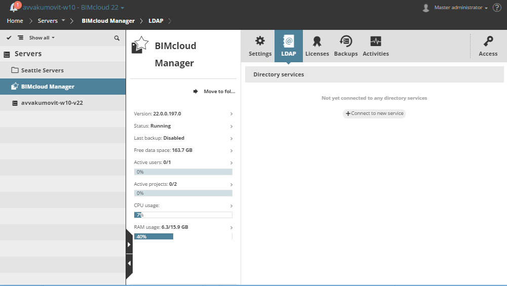Click the BIMcloud Manager star icon in the tree
The width and height of the screenshot is (507, 286).
tap(15, 86)
